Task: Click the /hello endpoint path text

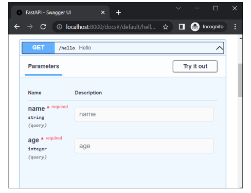Action: 67,48
